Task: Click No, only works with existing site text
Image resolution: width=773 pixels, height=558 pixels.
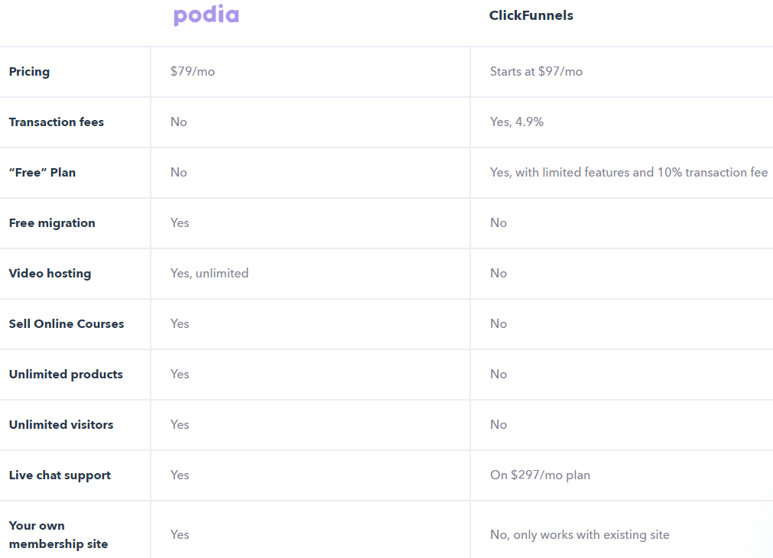Action: click(580, 535)
